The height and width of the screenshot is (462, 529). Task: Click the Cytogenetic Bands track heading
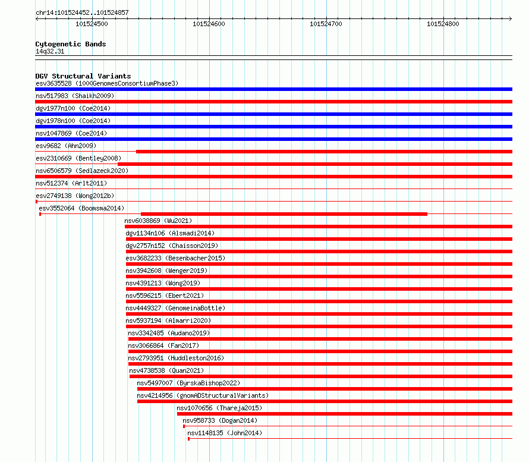[x=71, y=44]
